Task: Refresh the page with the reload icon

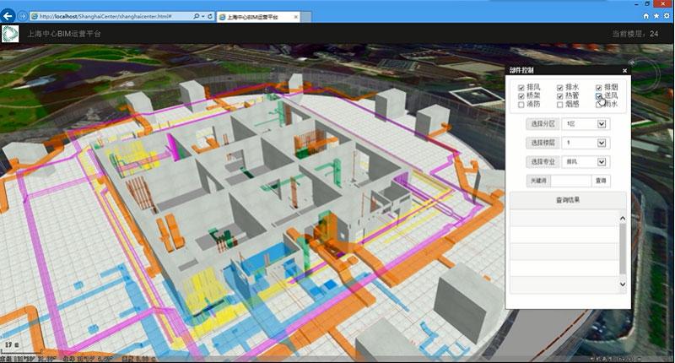Action: 210,16
